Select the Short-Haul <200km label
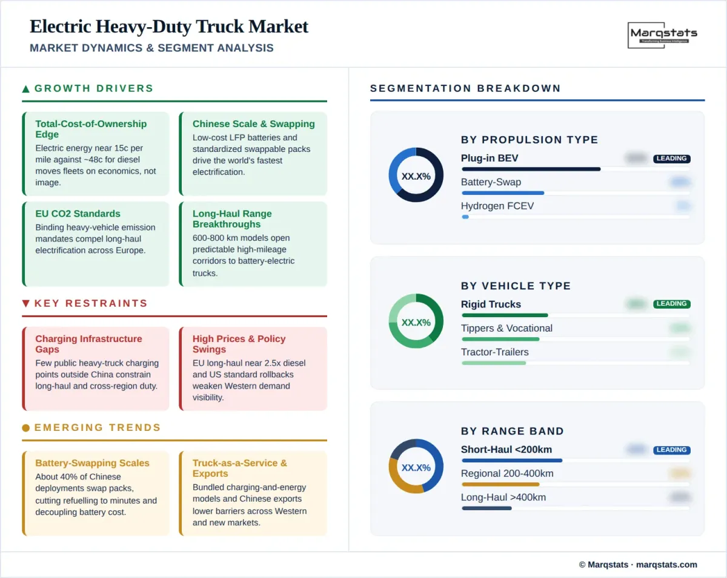Image resolution: width=727 pixels, height=578 pixels. [506, 449]
